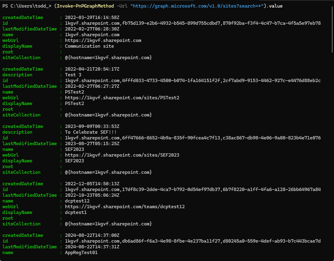Click displayName value Communication site
The height and width of the screenshot is (261, 334).
pyautogui.click(x=89, y=46)
